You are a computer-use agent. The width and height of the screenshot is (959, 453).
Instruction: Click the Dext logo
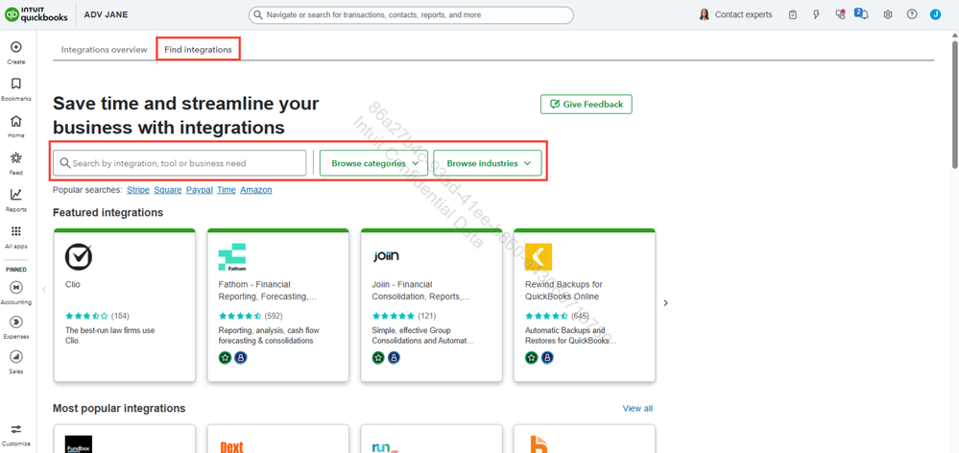tap(231, 446)
